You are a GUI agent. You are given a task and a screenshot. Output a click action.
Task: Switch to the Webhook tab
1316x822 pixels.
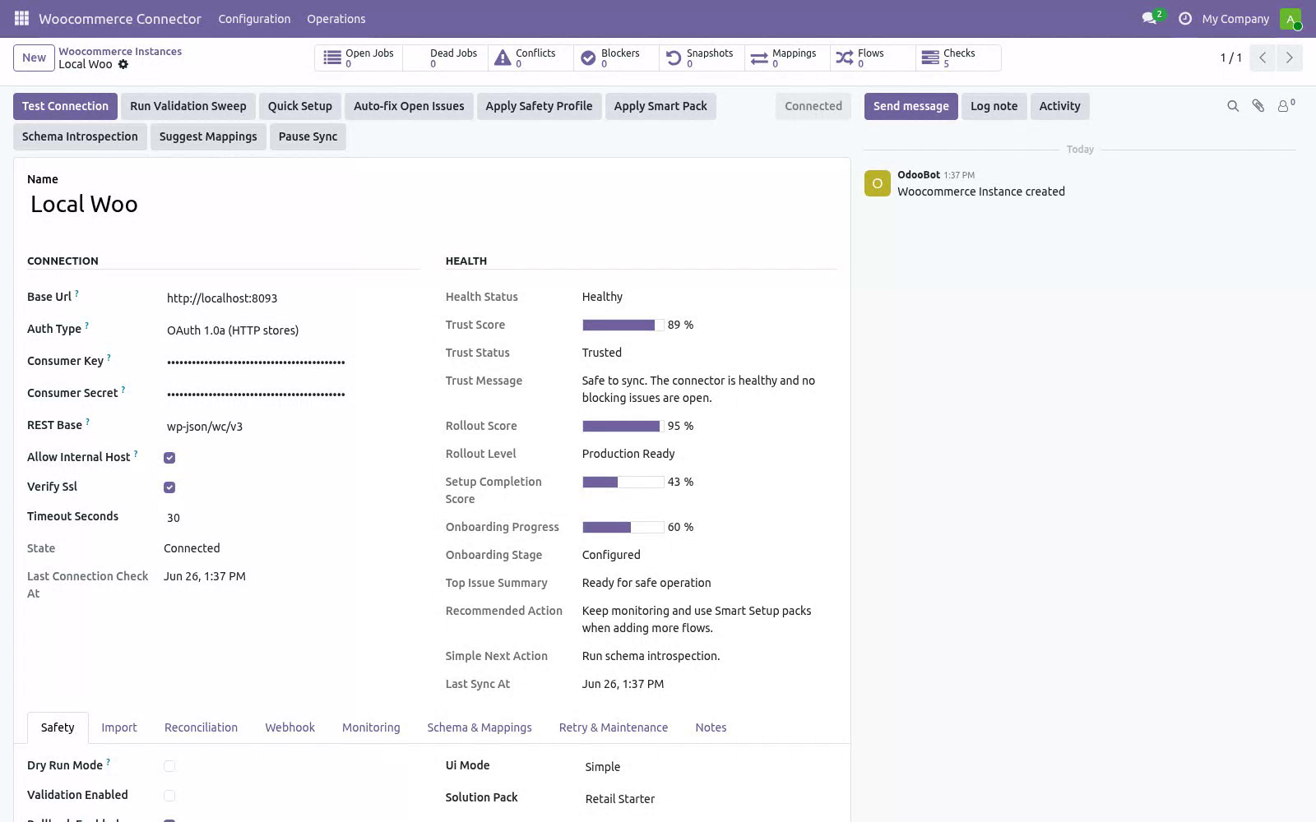click(x=290, y=727)
